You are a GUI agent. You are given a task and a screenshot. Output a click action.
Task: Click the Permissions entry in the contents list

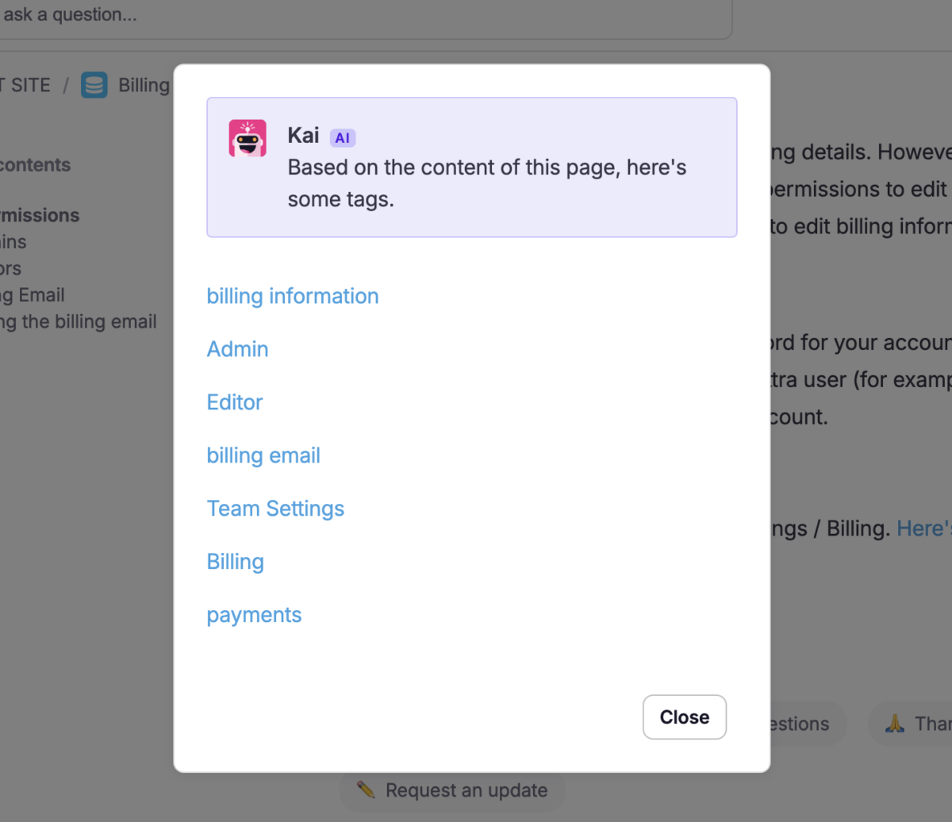click(x=40, y=215)
